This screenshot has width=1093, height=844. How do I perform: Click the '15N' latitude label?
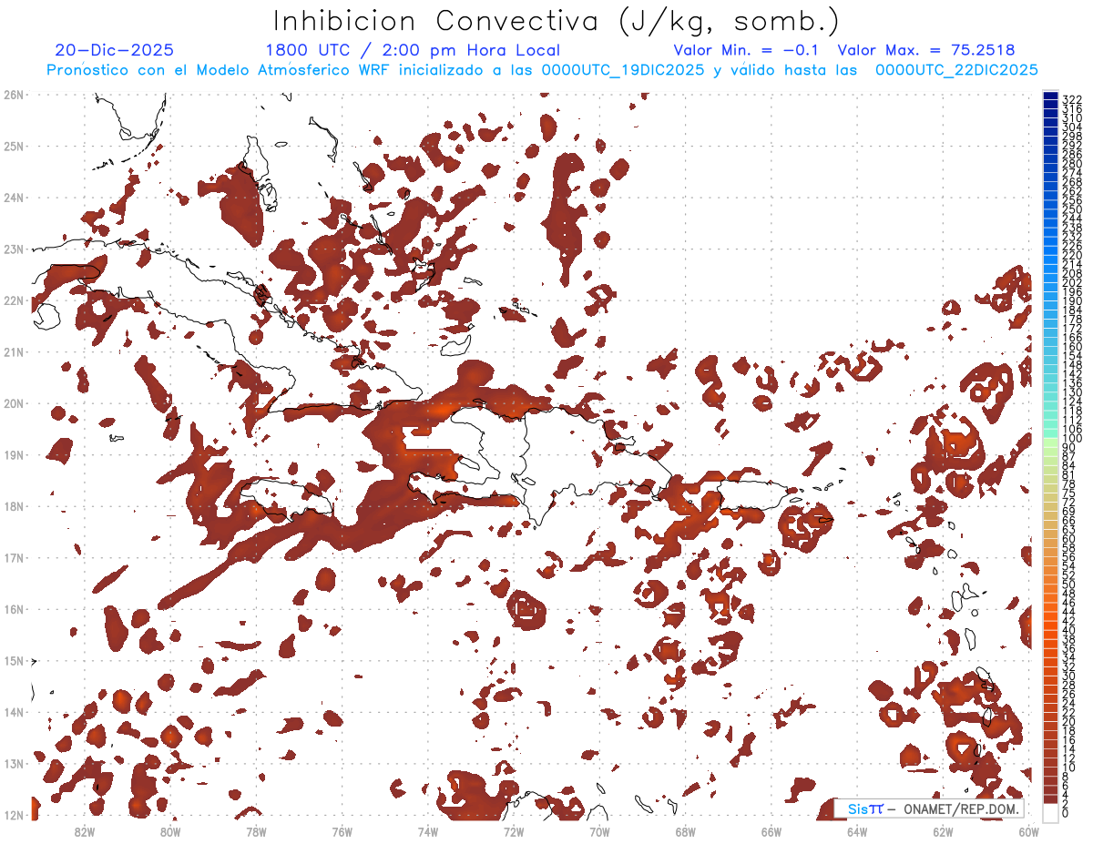tap(14, 660)
